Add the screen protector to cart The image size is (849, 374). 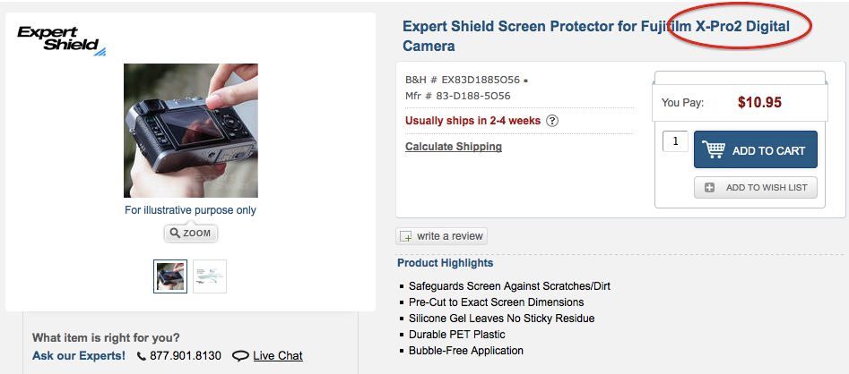coord(756,149)
